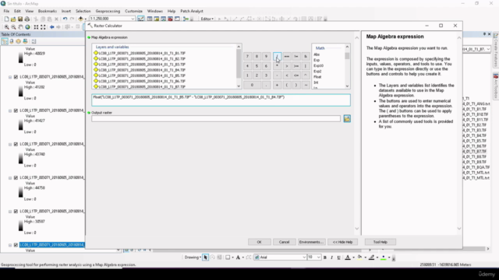Switch to List By Drawing Order view

point(5,41)
